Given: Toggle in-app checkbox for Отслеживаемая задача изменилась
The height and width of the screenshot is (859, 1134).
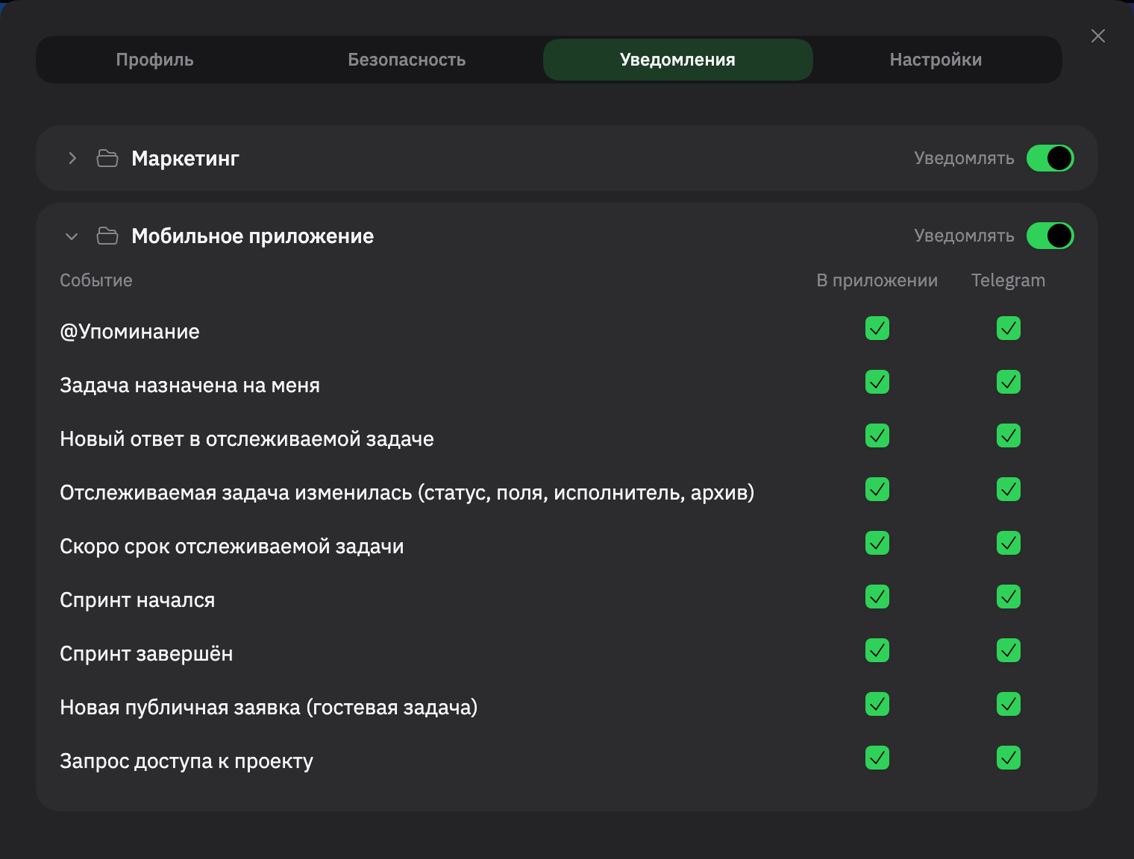Looking at the screenshot, I should [x=877, y=489].
